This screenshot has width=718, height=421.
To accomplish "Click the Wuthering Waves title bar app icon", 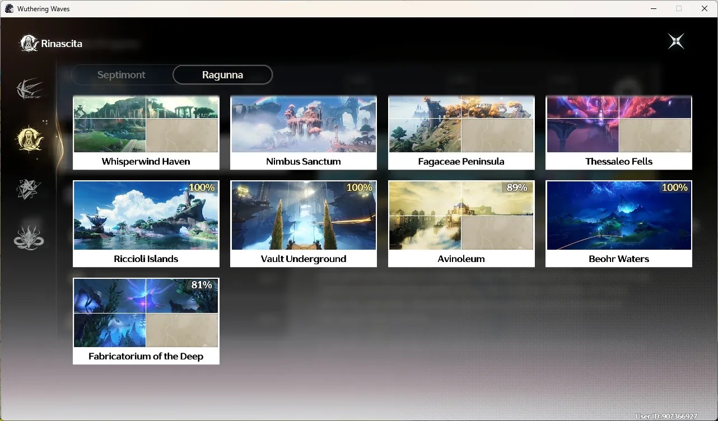I will coord(9,8).
